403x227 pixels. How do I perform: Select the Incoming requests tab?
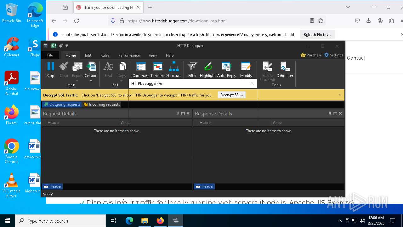pos(102,104)
